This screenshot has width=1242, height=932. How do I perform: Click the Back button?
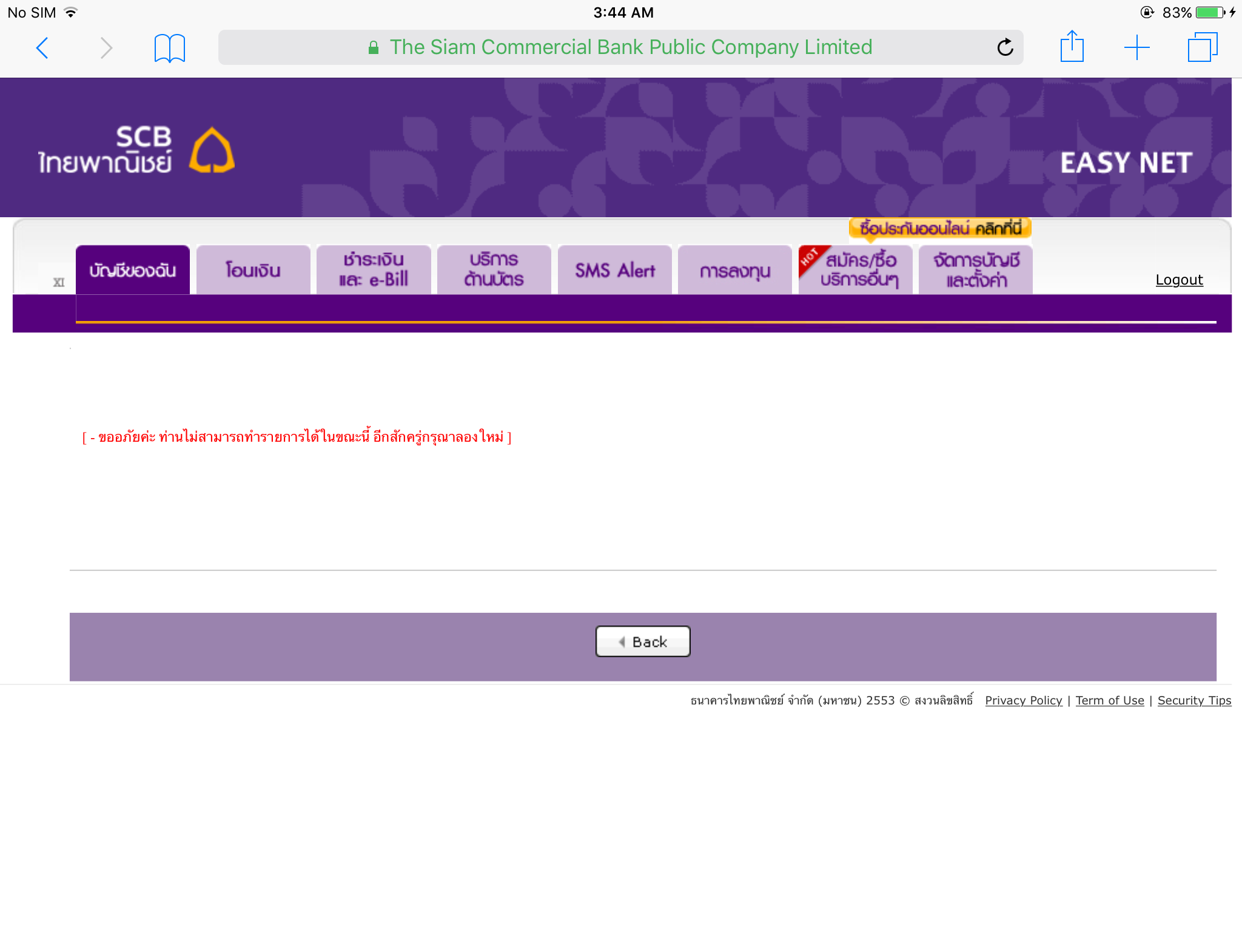[643, 641]
